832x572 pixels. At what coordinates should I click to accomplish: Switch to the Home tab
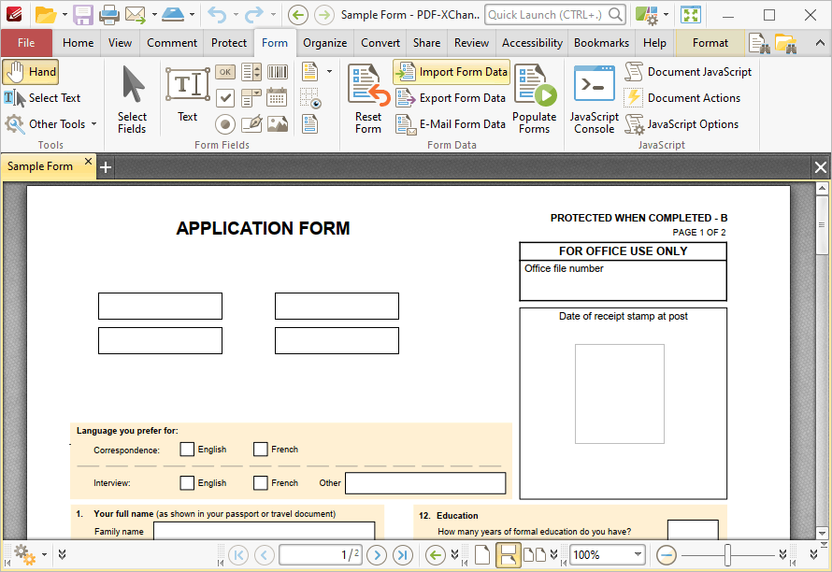click(x=78, y=43)
